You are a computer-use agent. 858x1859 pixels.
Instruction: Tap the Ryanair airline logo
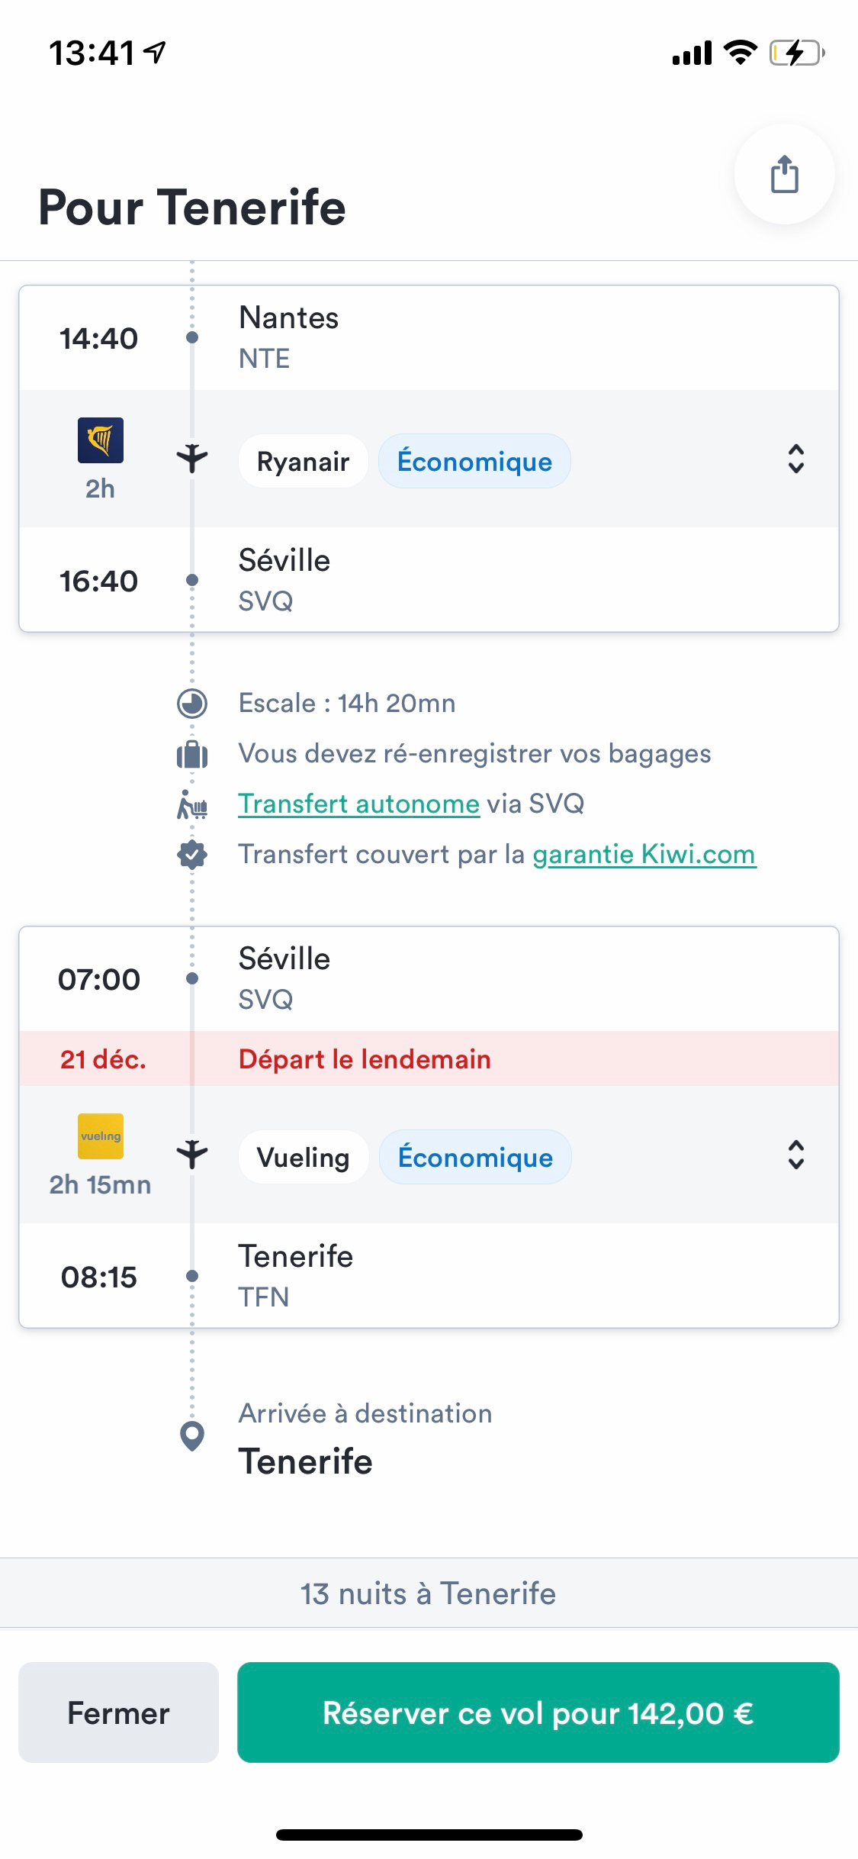[x=101, y=440]
